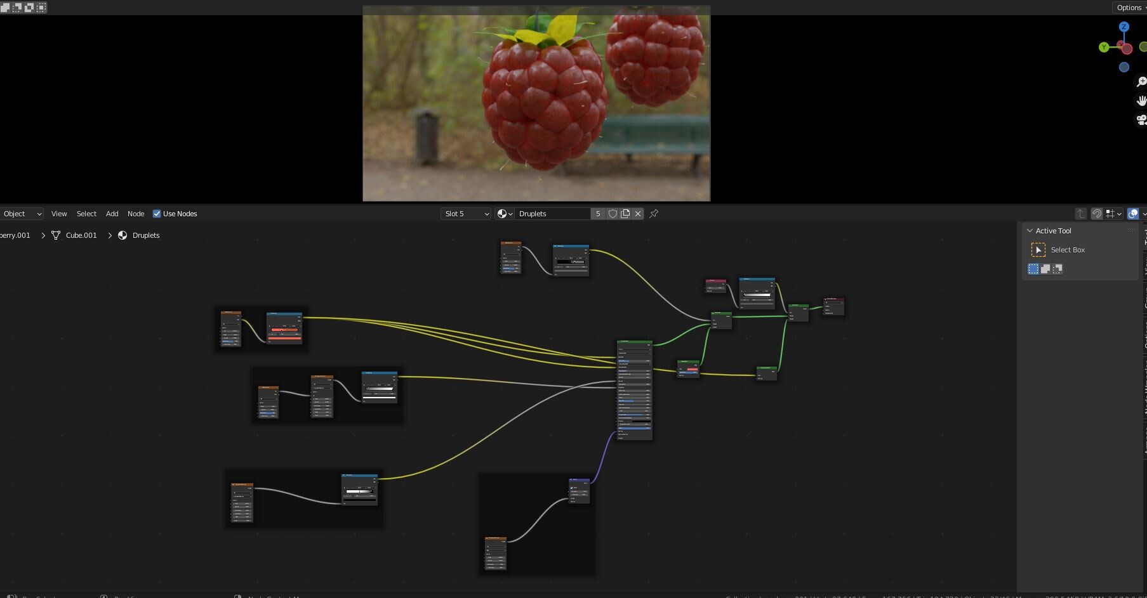This screenshot has height=598, width=1147.
Task: Click the Options button at top right
Action: 1129,7
